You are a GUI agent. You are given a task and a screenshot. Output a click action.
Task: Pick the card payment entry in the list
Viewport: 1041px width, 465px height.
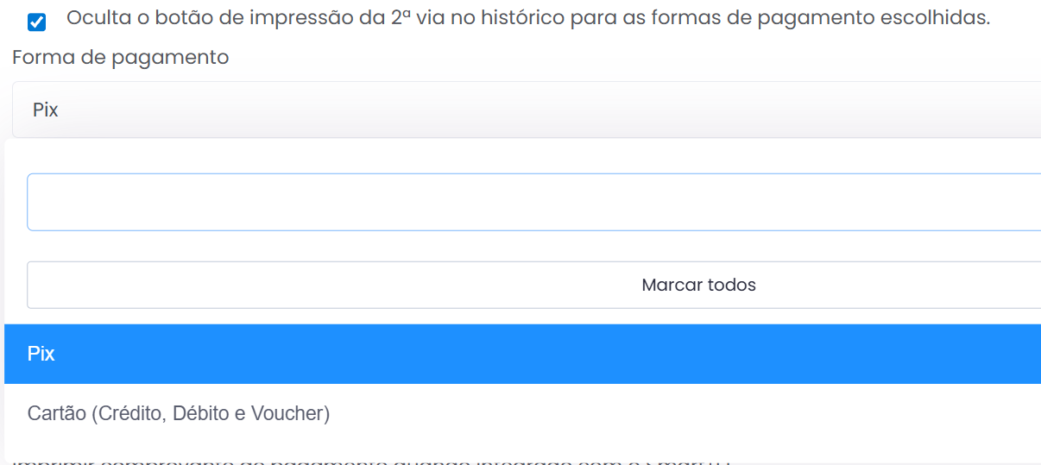(179, 414)
